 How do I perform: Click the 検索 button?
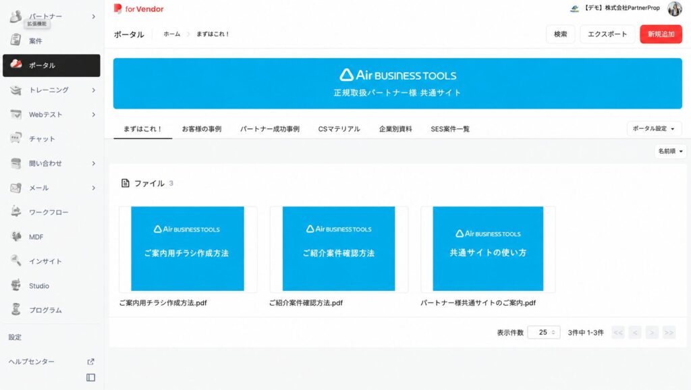point(561,34)
